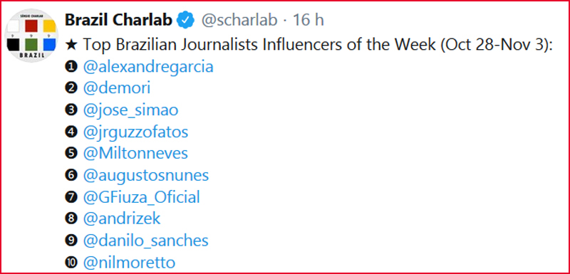
Task: Open the @danilo_sanches profile mention
Action: coord(146,241)
